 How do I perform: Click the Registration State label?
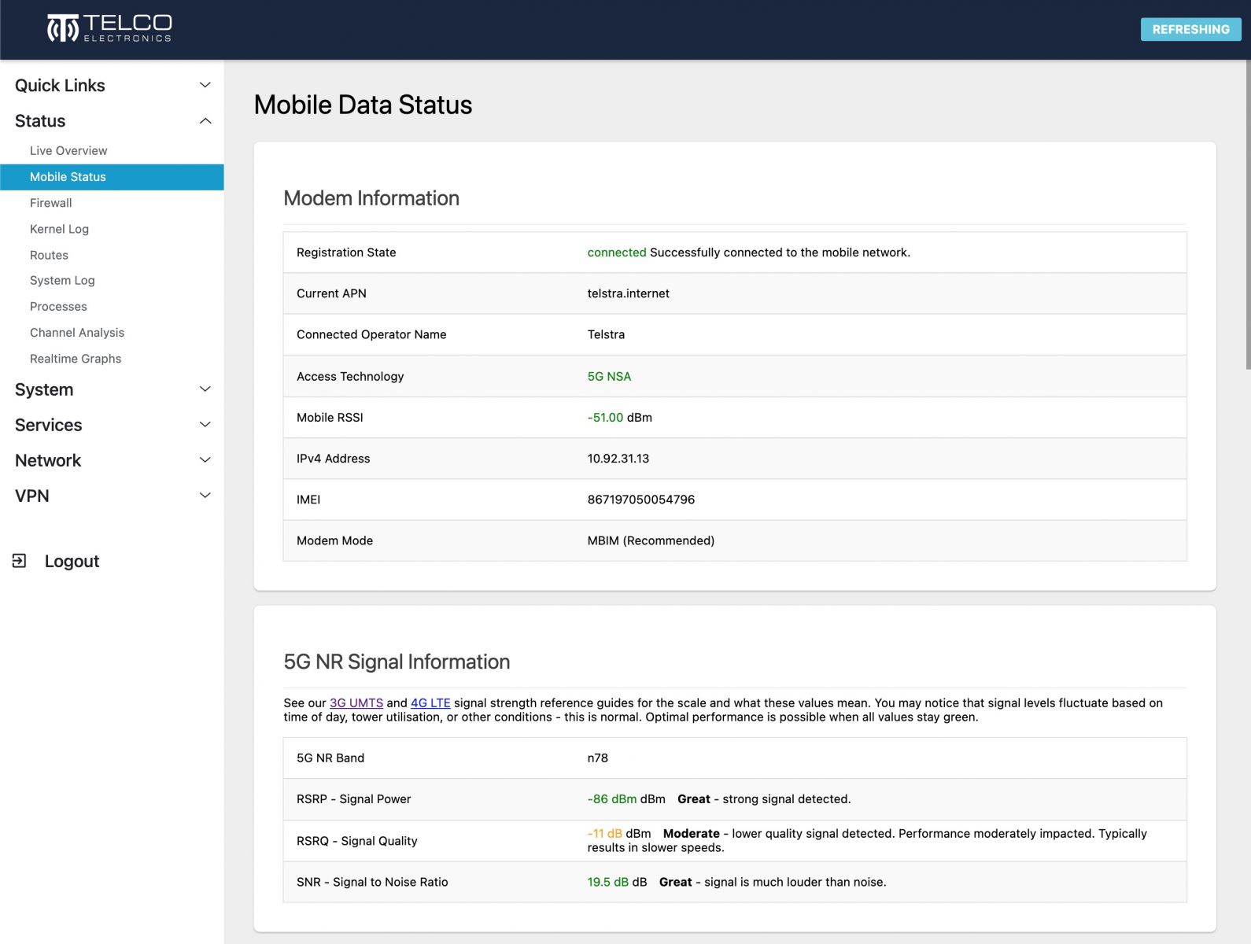point(346,253)
